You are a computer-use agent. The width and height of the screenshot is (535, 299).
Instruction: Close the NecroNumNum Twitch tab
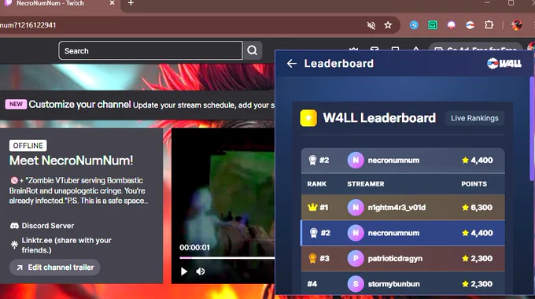pos(112,3)
